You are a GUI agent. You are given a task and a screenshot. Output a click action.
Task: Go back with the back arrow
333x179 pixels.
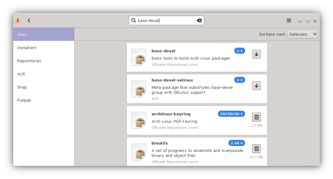point(29,20)
